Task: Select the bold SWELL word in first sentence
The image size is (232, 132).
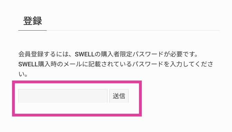Action: 85,54
